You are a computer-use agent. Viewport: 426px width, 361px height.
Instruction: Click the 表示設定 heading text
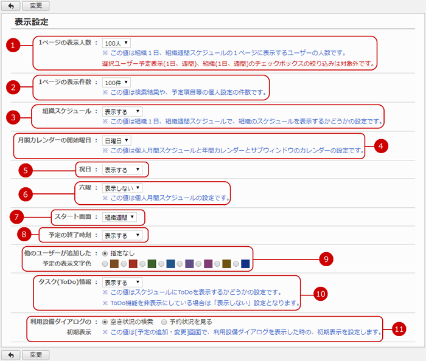pyautogui.click(x=32, y=22)
